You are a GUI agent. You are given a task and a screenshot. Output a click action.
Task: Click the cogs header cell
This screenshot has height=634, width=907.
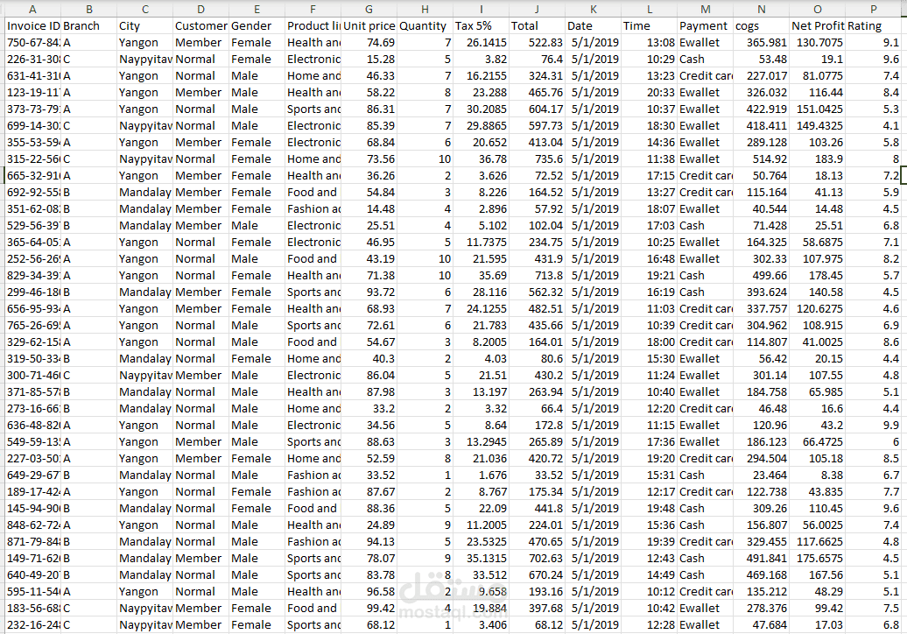click(x=762, y=26)
